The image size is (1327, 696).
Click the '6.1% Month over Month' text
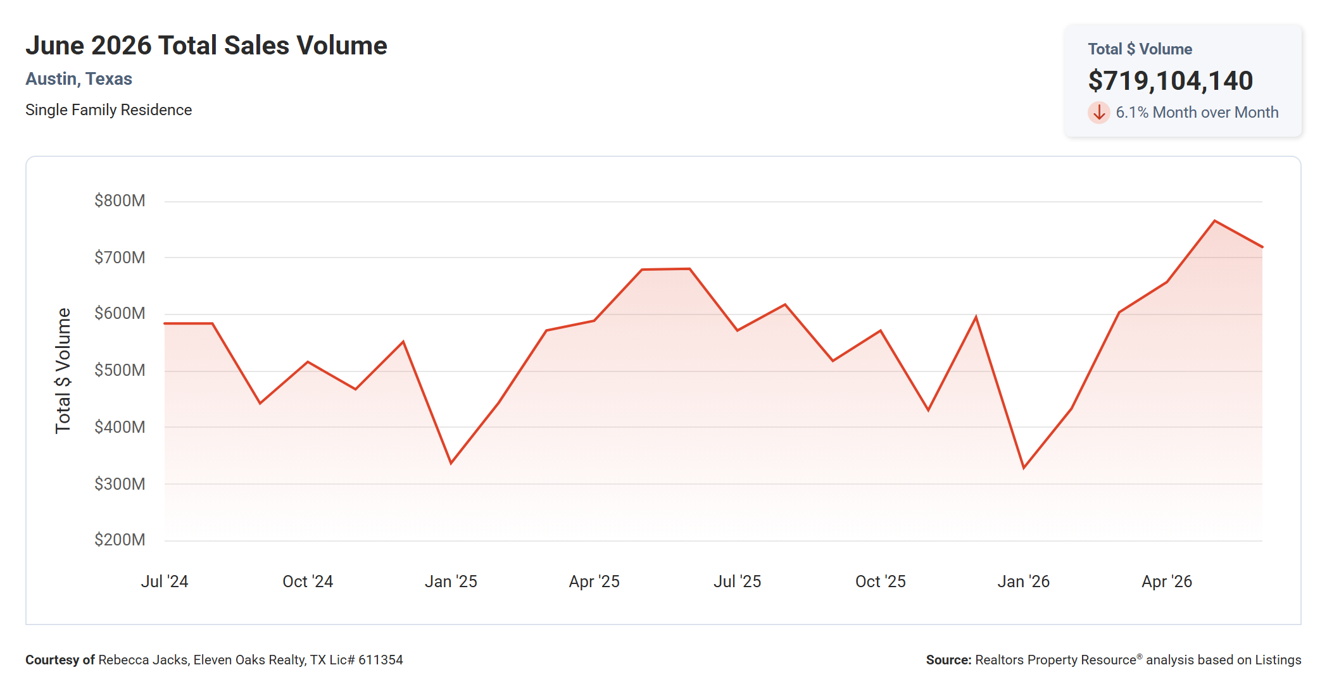coord(1197,113)
